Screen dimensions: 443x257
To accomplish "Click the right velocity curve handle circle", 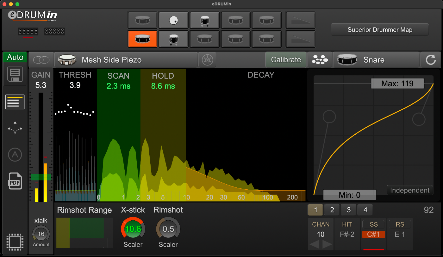I will [x=419, y=119].
